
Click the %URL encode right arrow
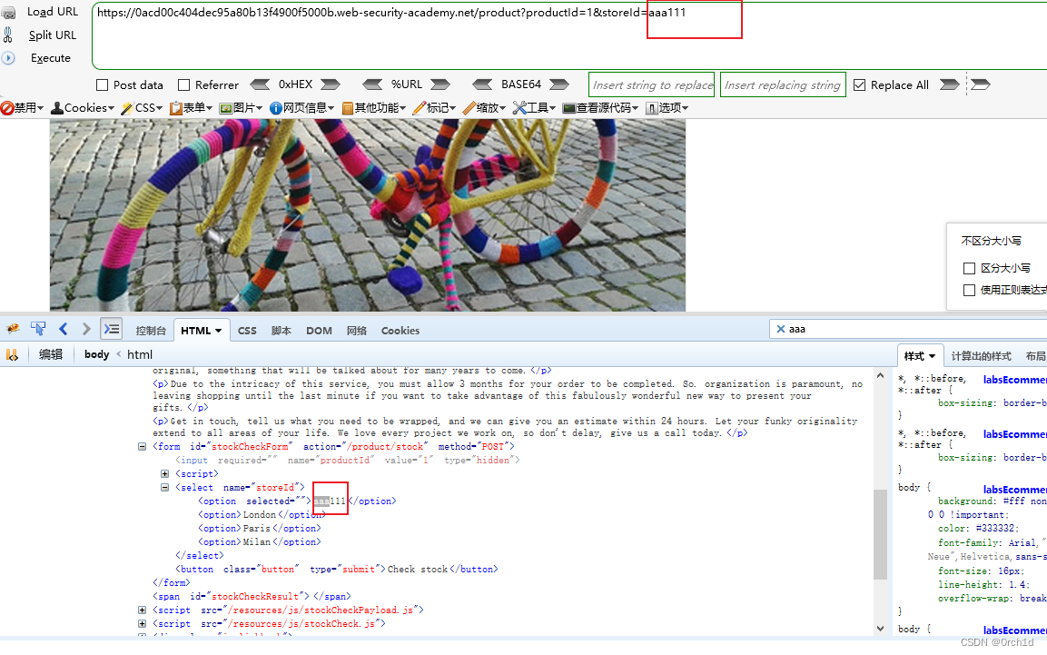pyautogui.click(x=440, y=84)
